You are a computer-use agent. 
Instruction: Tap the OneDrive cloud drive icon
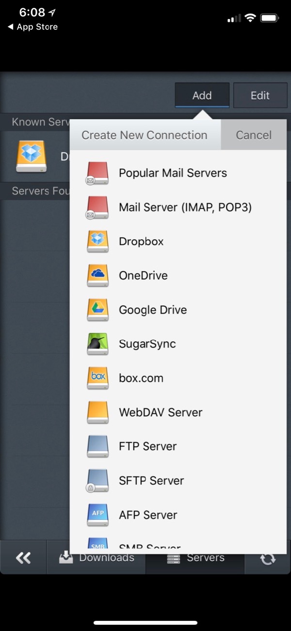coord(97,276)
